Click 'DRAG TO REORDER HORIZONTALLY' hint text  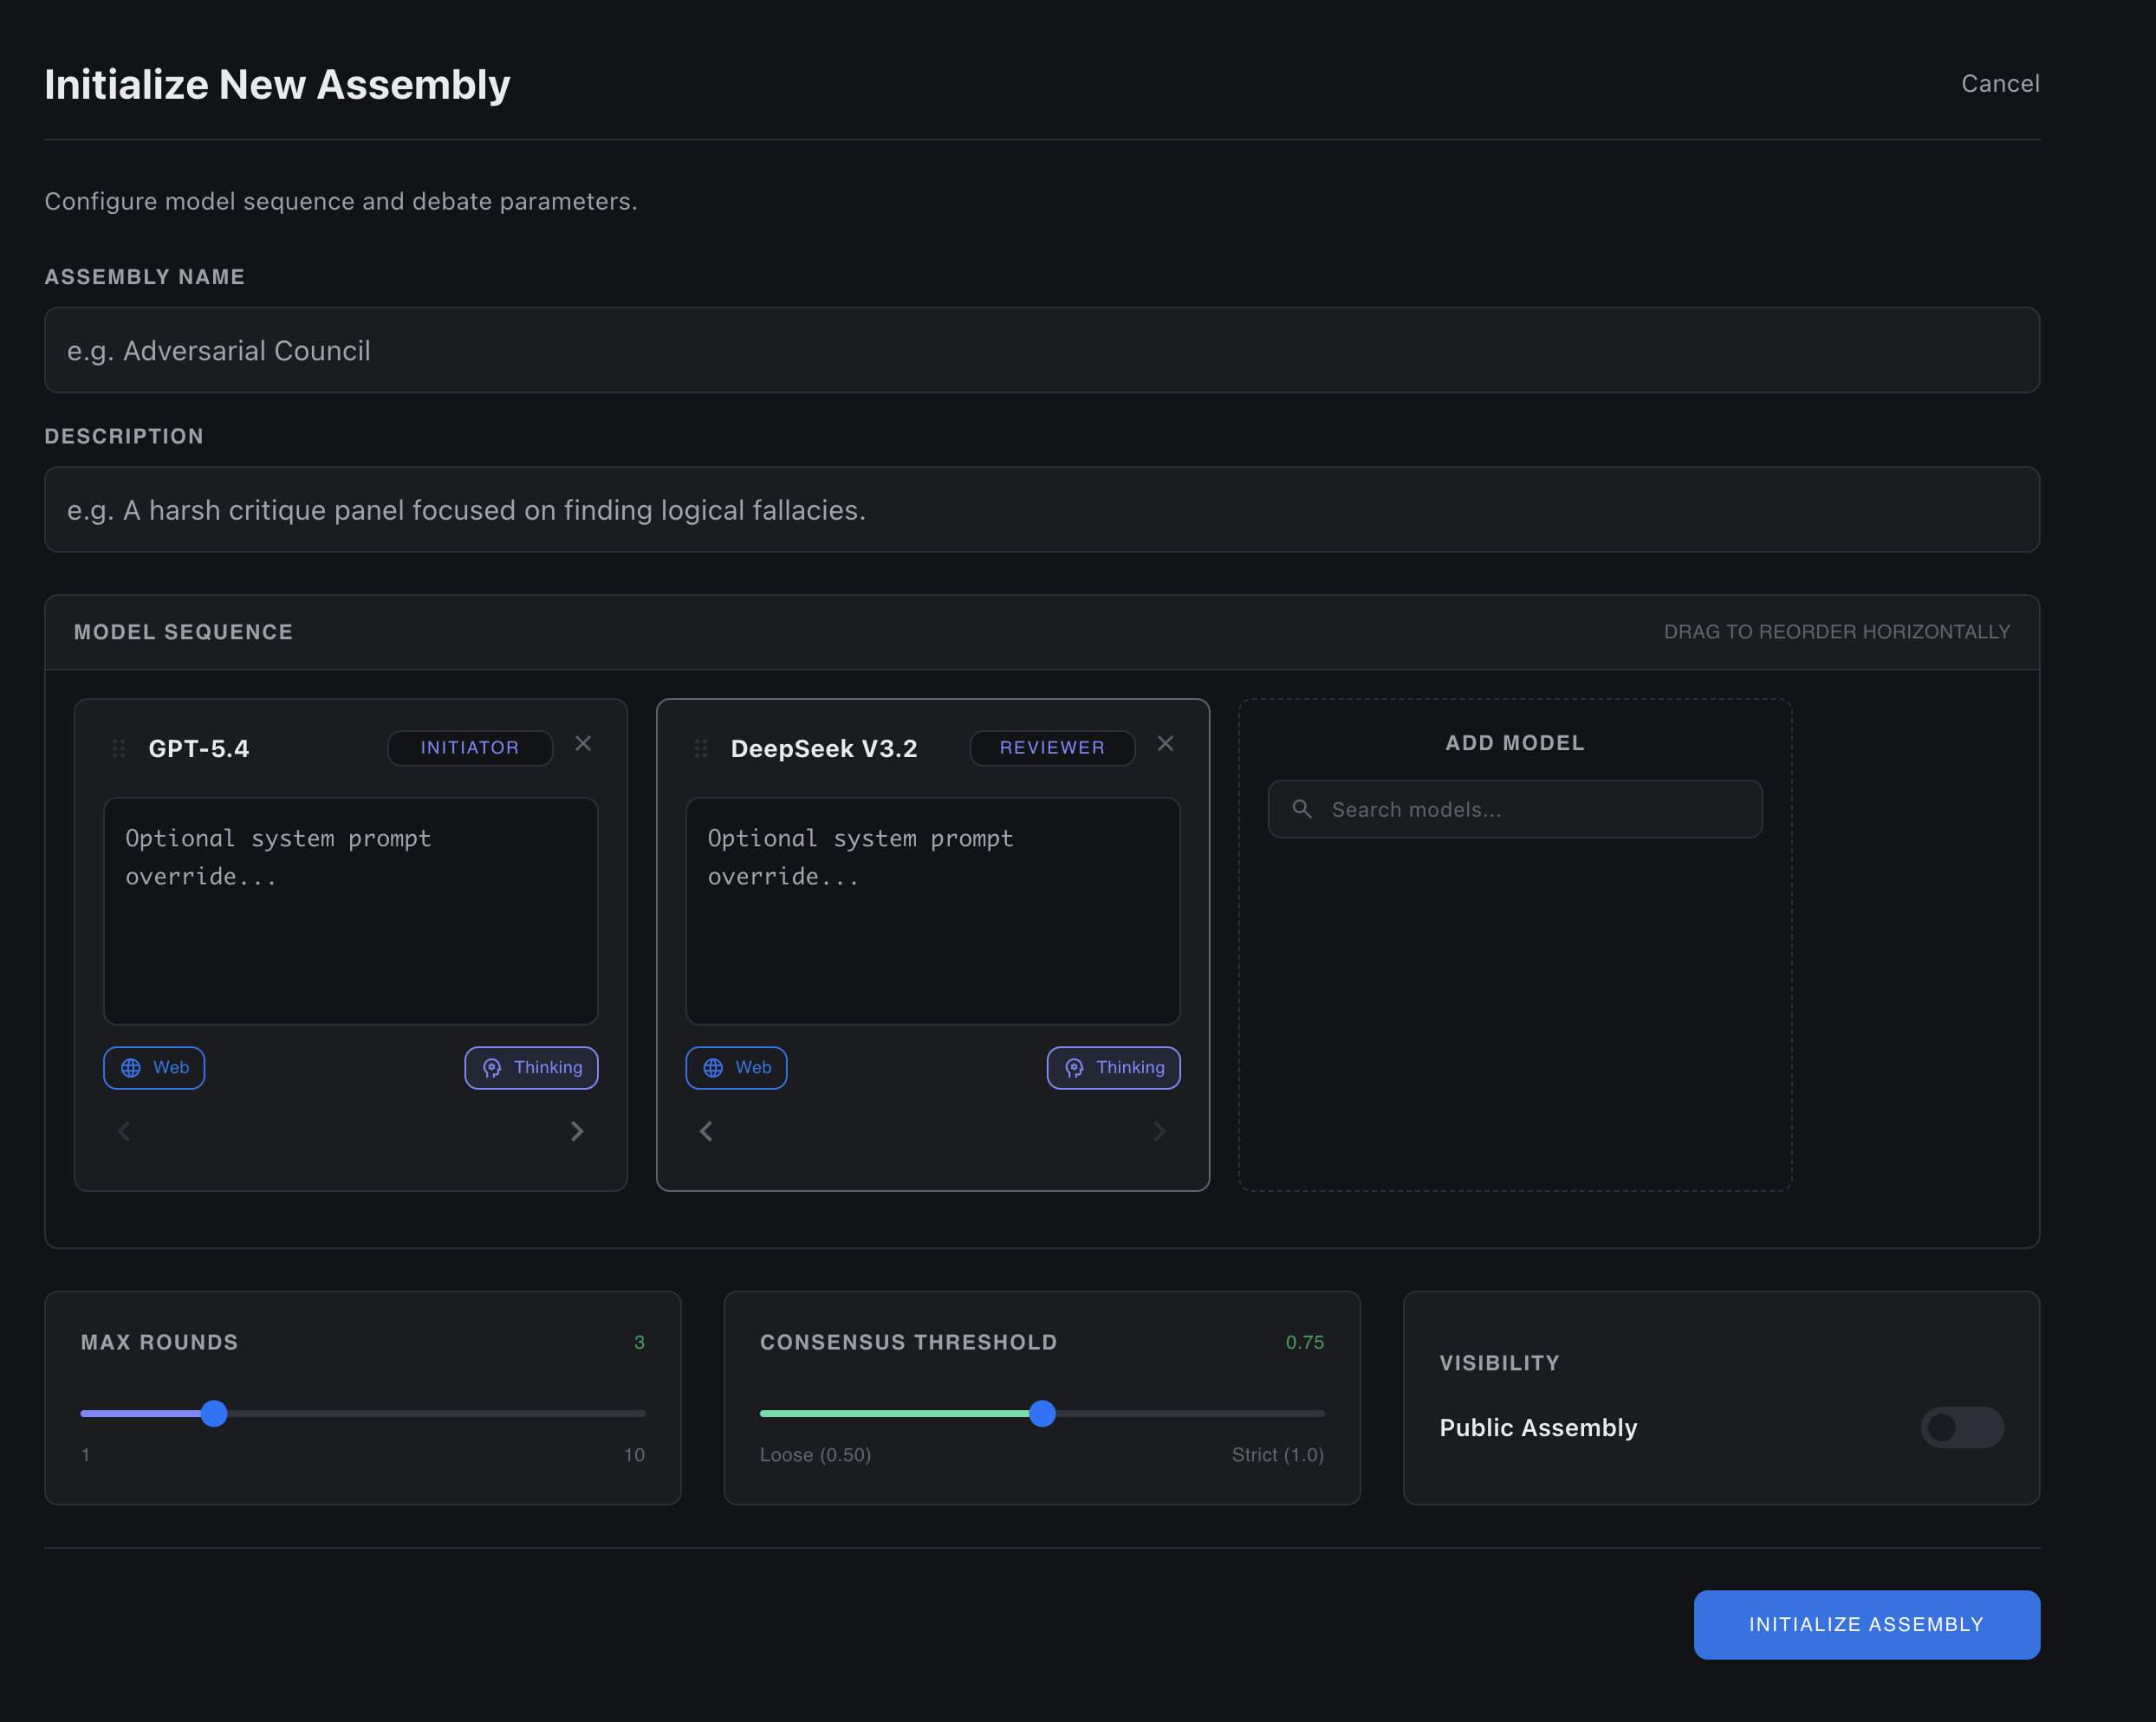[1837, 631]
